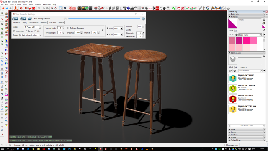Toggle the GPU checkbox

point(108,28)
